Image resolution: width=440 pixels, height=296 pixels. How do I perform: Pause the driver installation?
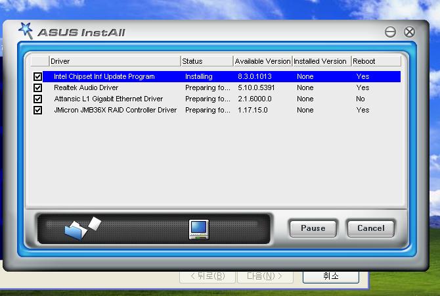click(x=313, y=228)
